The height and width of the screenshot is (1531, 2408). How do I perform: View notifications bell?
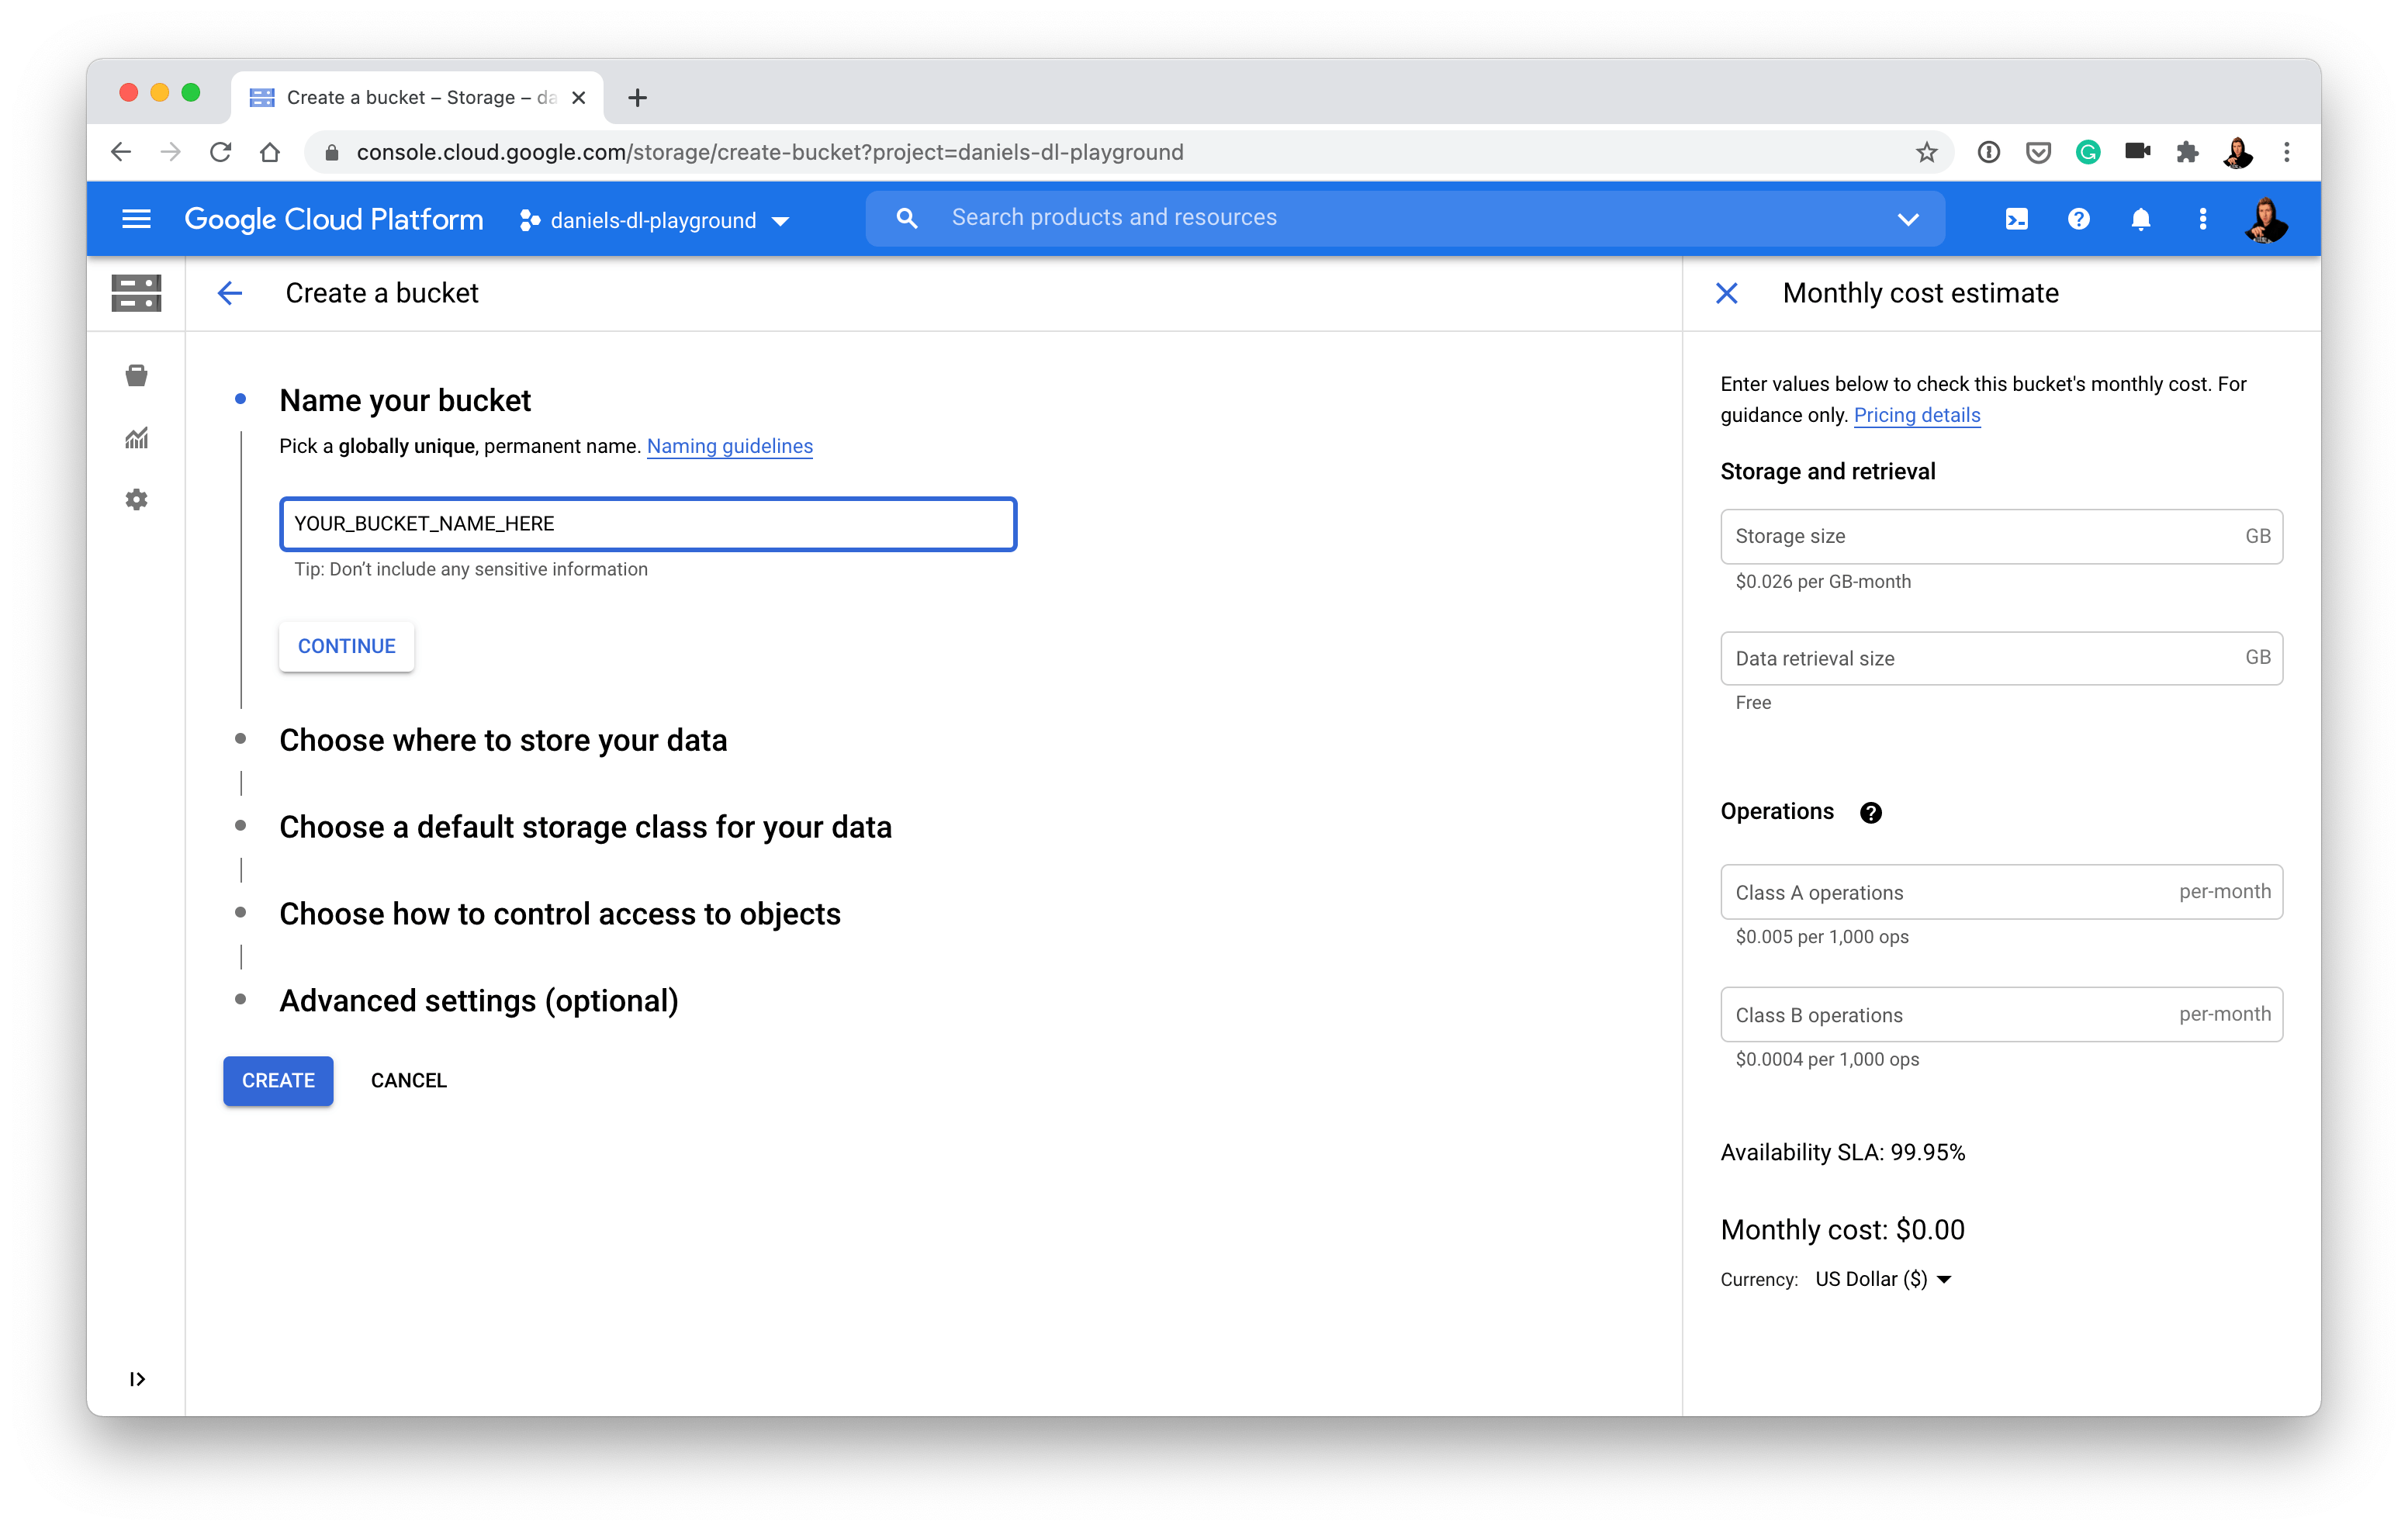2141,218
